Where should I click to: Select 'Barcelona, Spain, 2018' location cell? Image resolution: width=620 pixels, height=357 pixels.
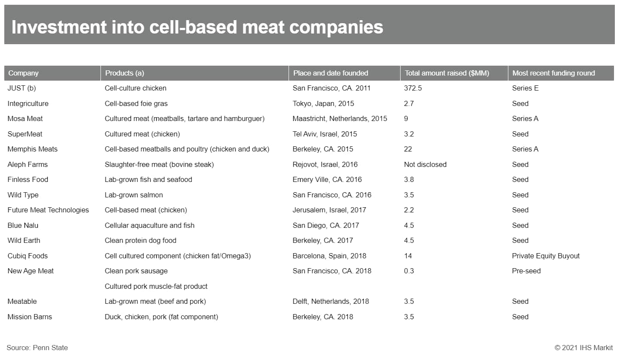(329, 256)
